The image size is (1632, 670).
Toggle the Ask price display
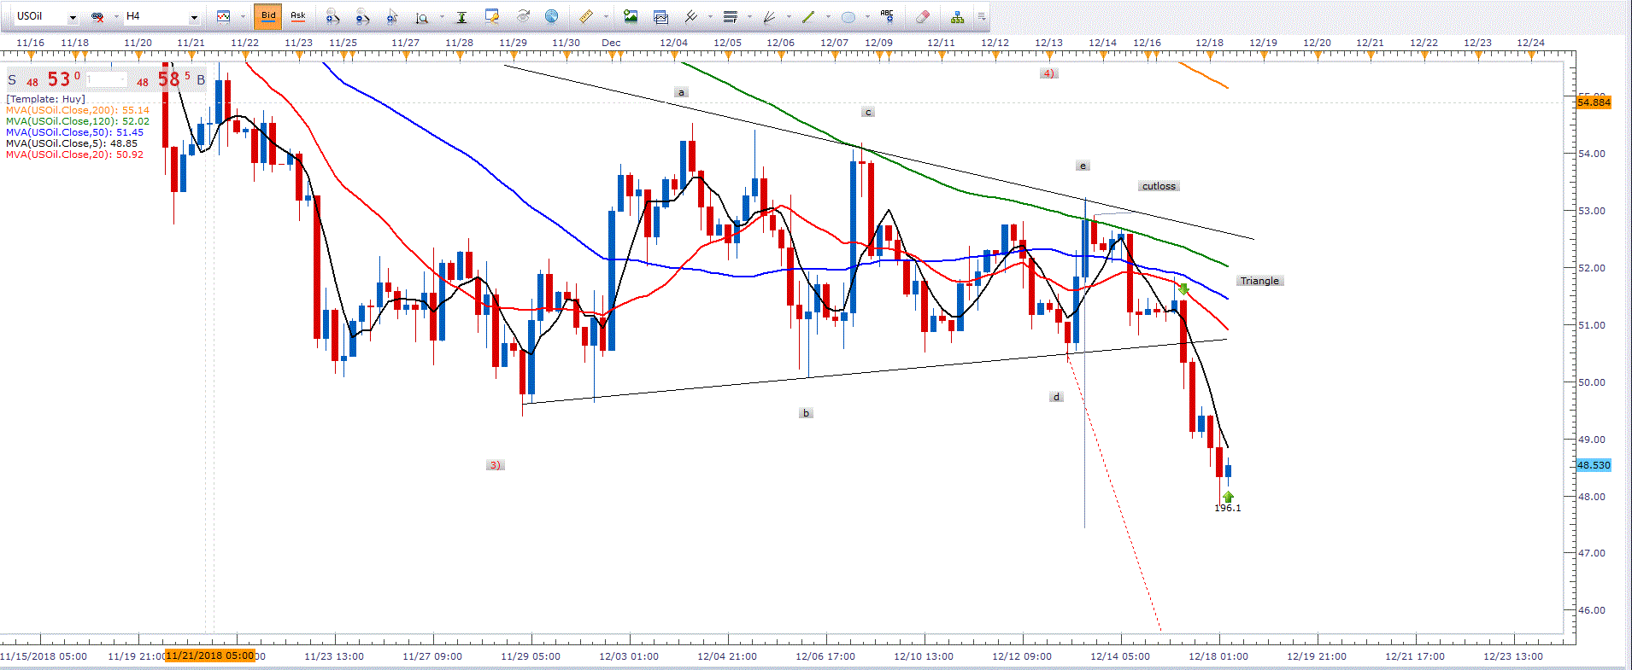[298, 16]
